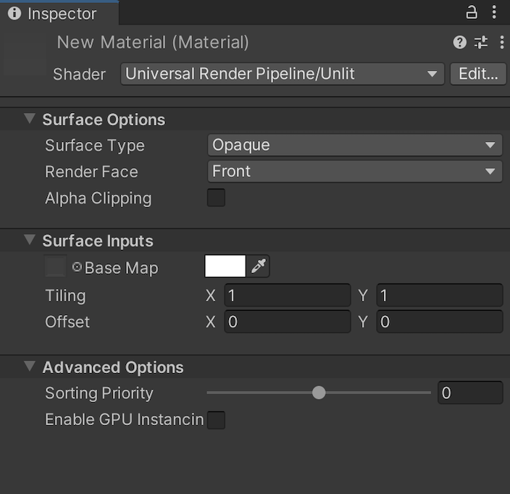The image size is (510, 494).
Task: Open the material component more-options menu
Action: [501, 43]
